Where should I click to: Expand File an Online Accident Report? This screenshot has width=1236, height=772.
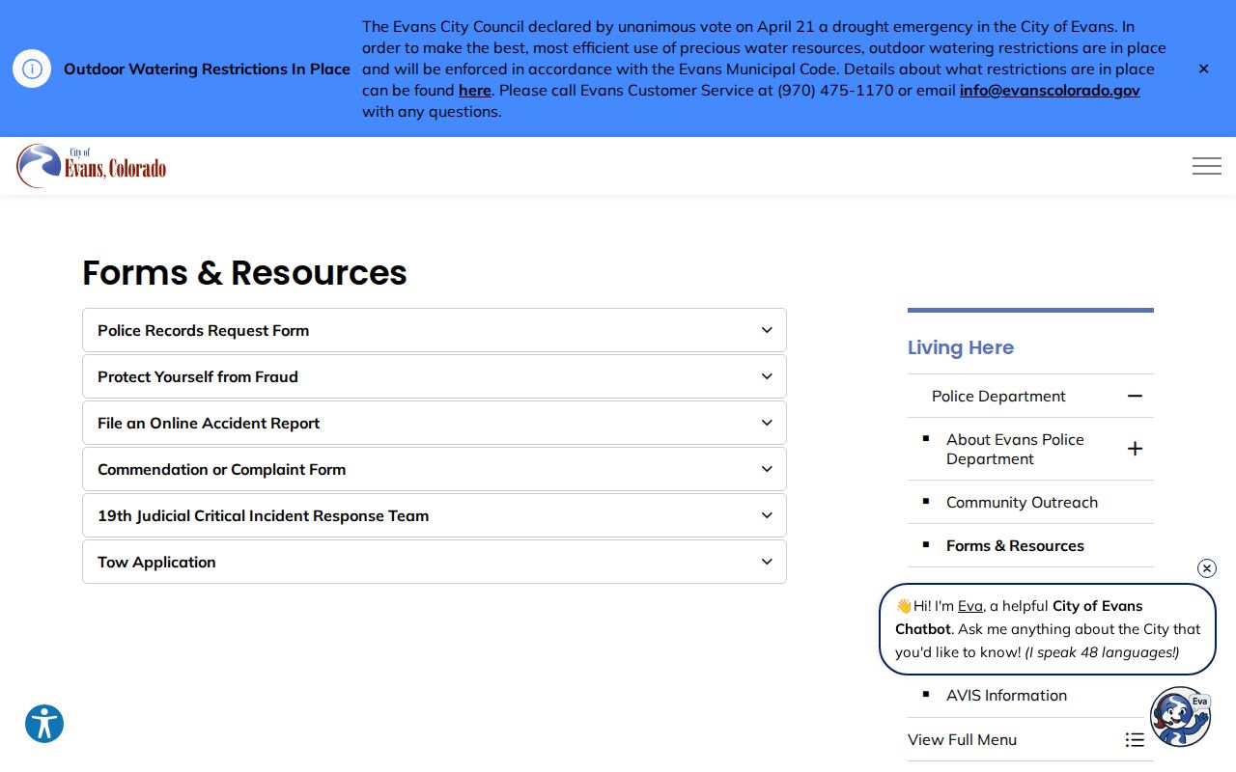point(435,423)
